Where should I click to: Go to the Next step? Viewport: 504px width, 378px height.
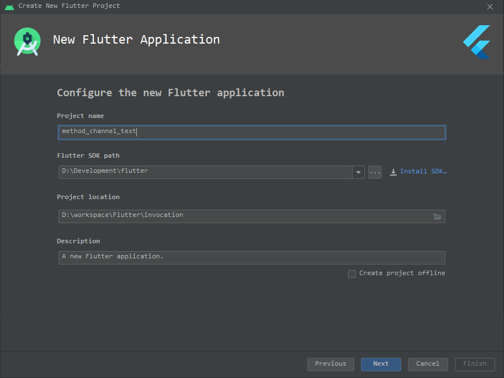[x=381, y=364]
